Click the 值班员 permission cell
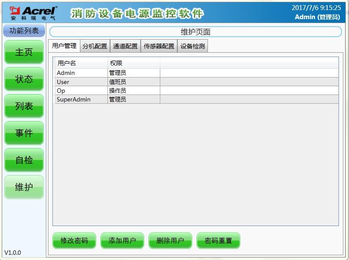Screen dimensions: 349x260 tap(134, 81)
